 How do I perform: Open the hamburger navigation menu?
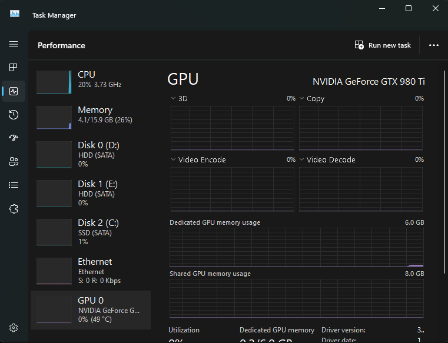click(14, 45)
